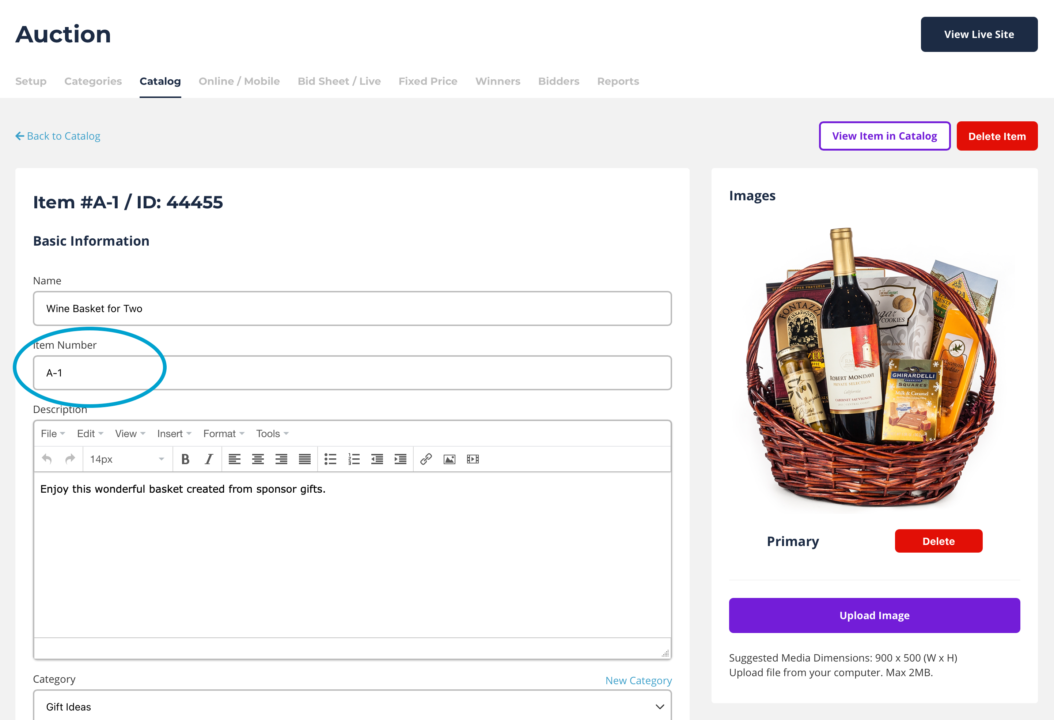Expand the Gift Ideas category dropdown

(352, 706)
